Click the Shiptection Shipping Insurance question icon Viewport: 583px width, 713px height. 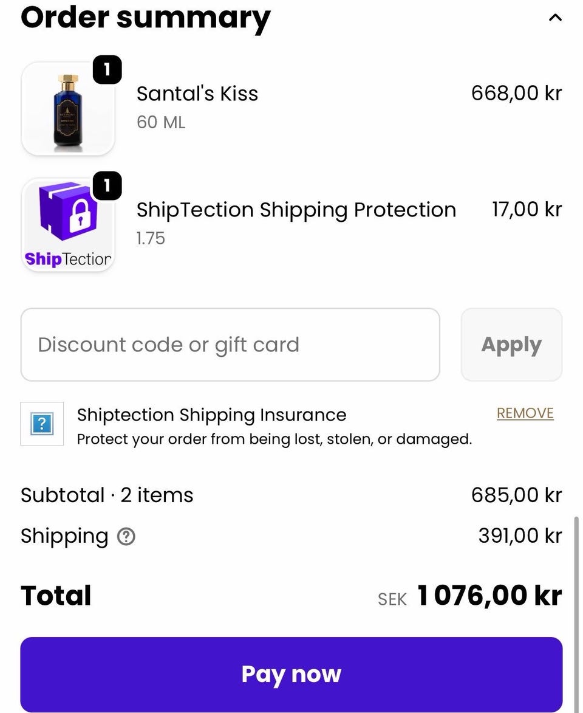(42, 424)
